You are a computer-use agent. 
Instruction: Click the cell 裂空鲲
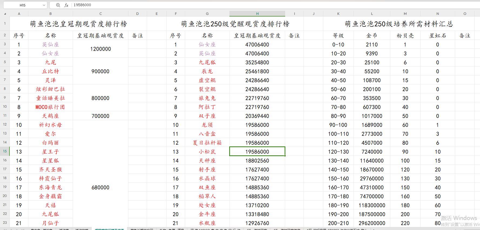tap(207, 89)
